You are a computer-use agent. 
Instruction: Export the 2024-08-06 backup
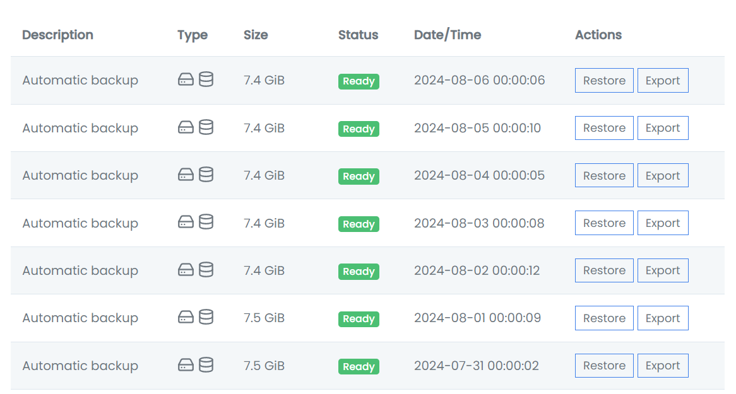[x=663, y=81]
